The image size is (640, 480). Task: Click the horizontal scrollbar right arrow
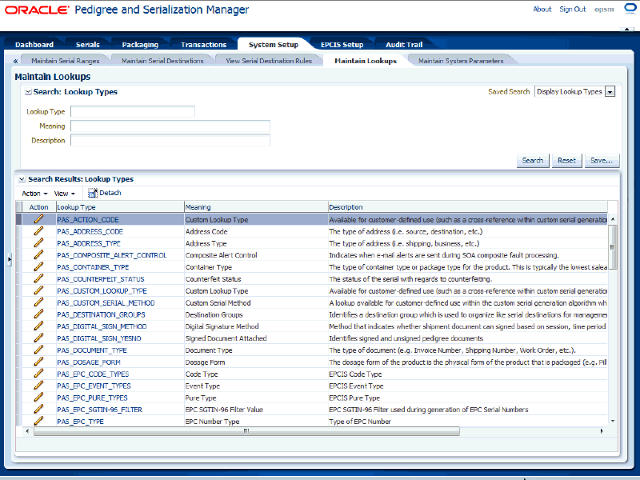point(602,431)
